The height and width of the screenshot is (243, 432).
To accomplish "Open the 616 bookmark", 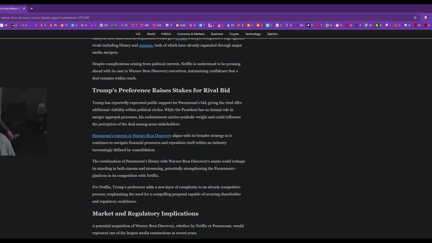I will coord(157,25).
